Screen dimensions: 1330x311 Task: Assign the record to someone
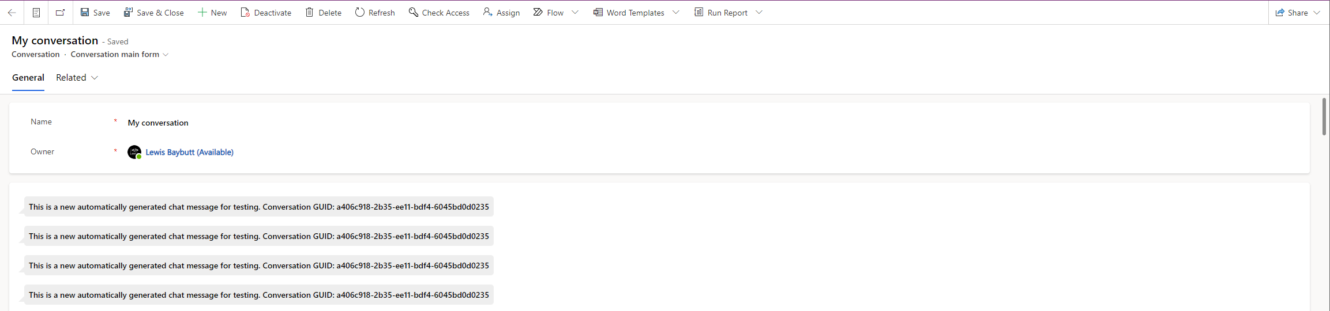click(x=502, y=12)
